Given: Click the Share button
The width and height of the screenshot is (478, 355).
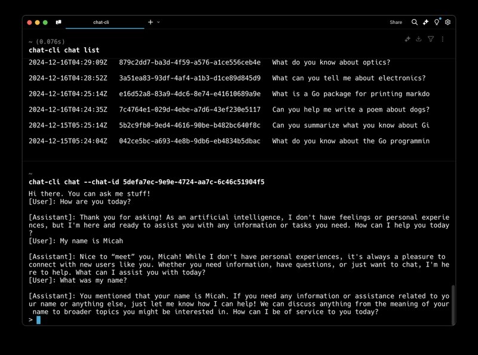Looking at the screenshot, I should click(396, 22).
